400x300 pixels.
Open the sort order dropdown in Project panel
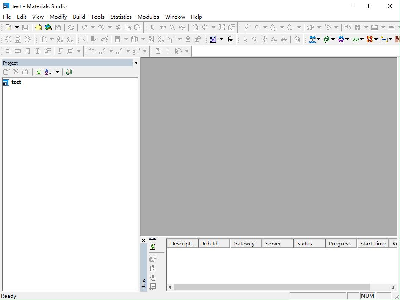pyautogui.click(x=57, y=72)
